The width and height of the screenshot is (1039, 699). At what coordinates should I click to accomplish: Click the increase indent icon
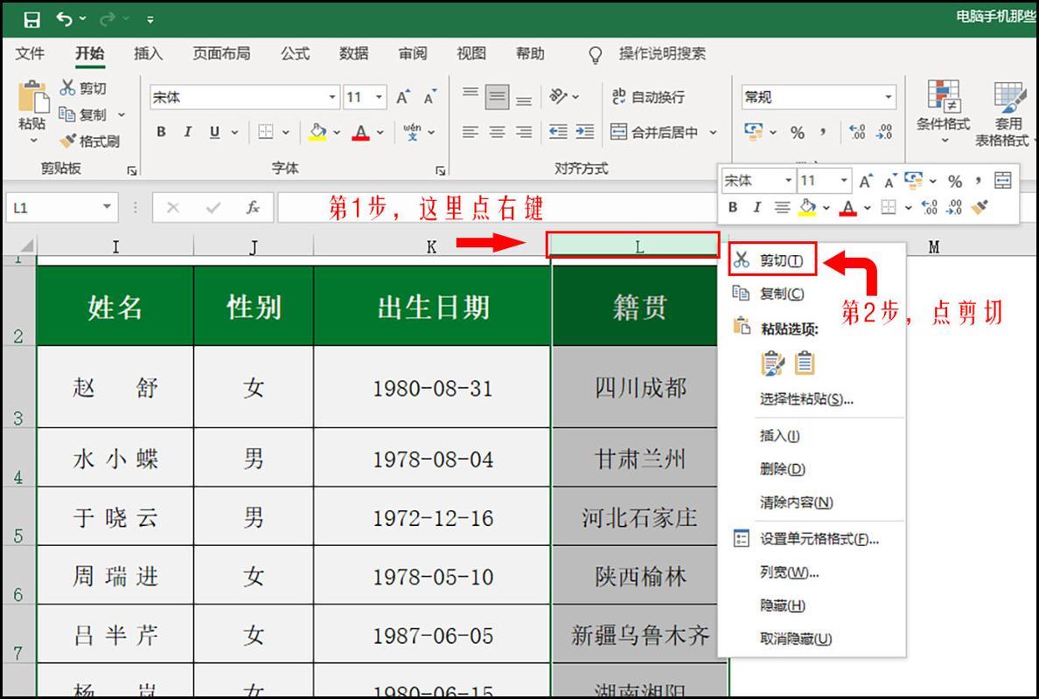point(585,132)
